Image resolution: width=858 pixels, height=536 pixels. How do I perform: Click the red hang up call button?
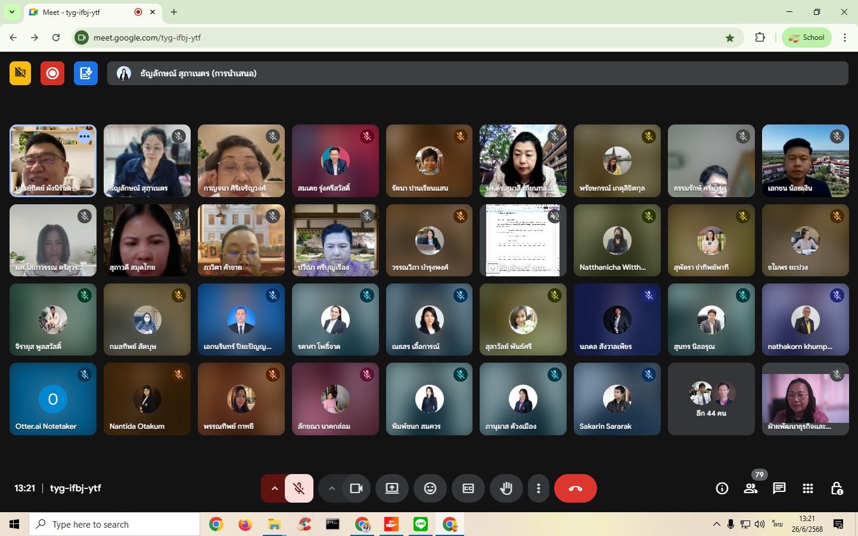pos(575,488)
